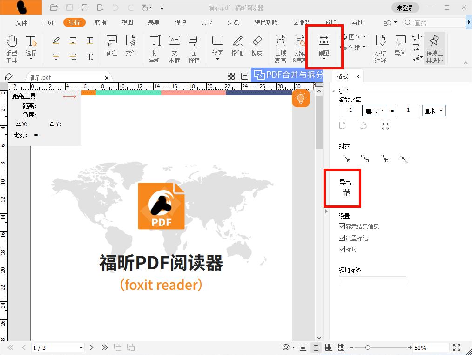Disable the 标尺 checkbox
The image size is (472, 355).
342,249
